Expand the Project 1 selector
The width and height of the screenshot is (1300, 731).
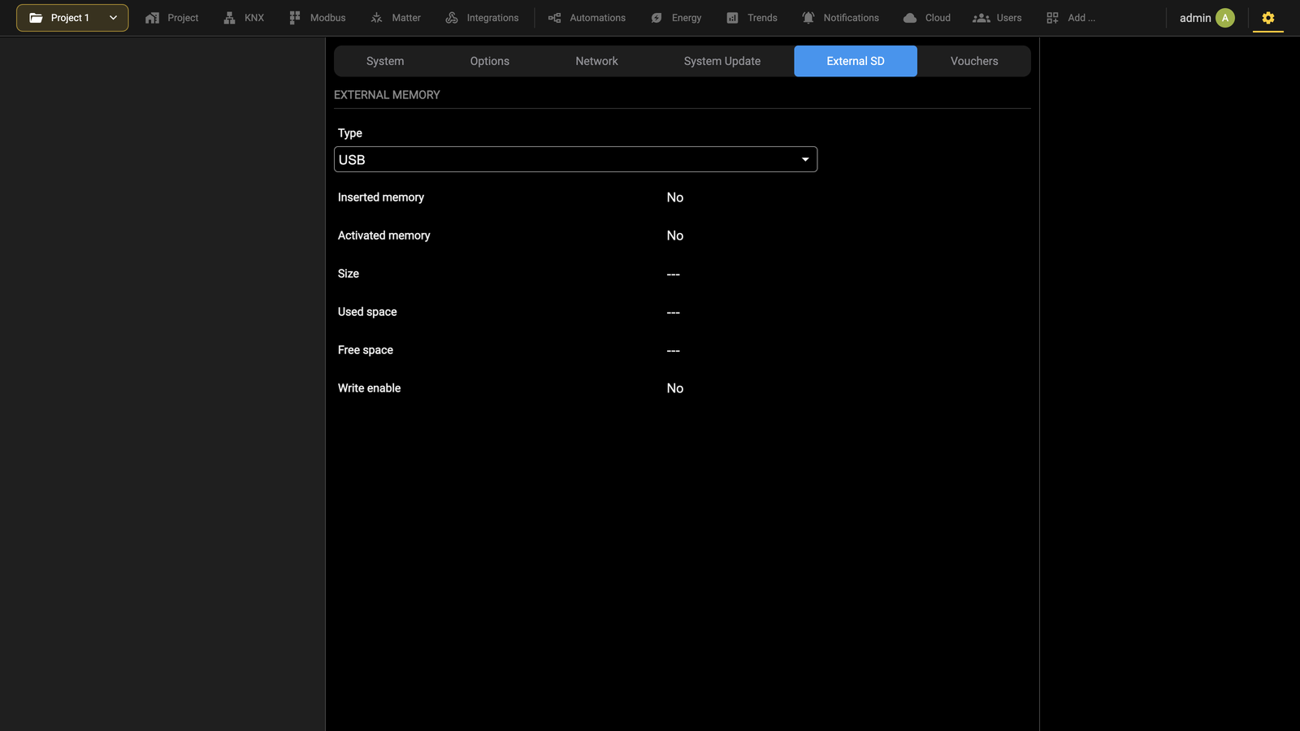pos(72,18)
